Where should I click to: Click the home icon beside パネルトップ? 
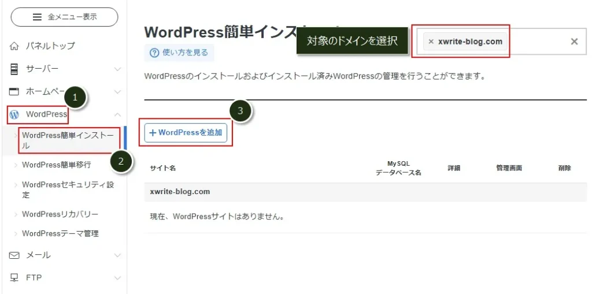click(14, 46)
